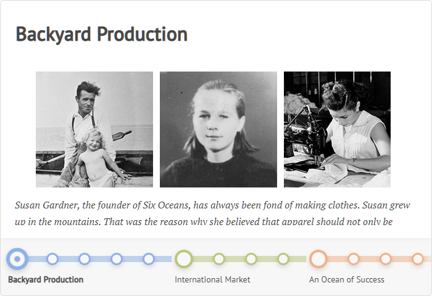Open the Backyard Production timeline label
The height and width of the screenshot is (296, 432).
point(46,279)
